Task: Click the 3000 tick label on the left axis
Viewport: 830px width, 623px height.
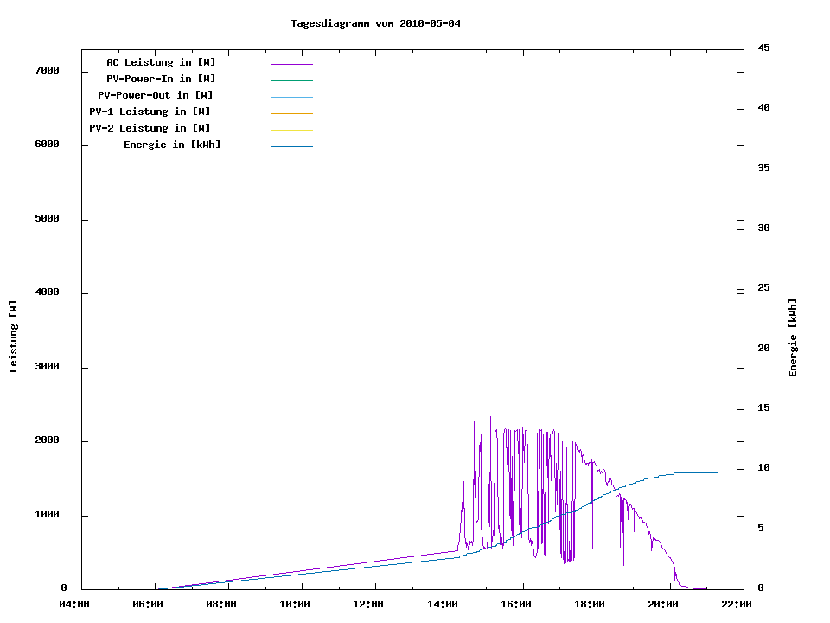Action: coord(47,367)
